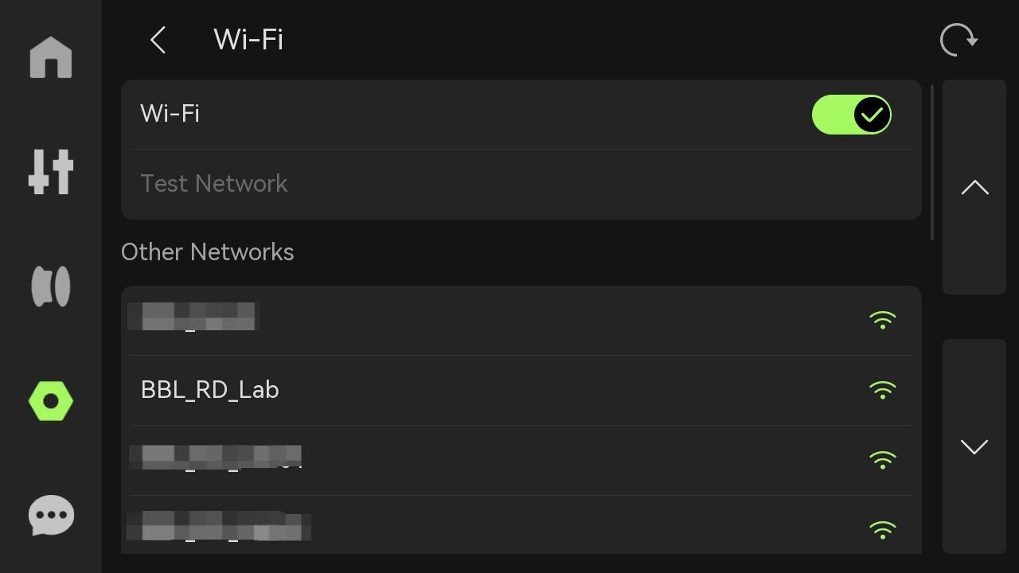This screenshot has width=1019, height=573.
Task: Open the Controls sliders page in the sidebar
Action: pos(51,171)
